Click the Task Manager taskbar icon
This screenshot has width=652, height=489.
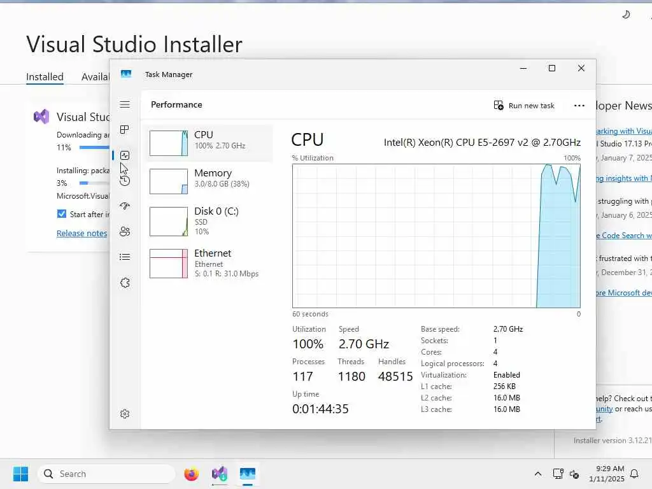point(248,474)
